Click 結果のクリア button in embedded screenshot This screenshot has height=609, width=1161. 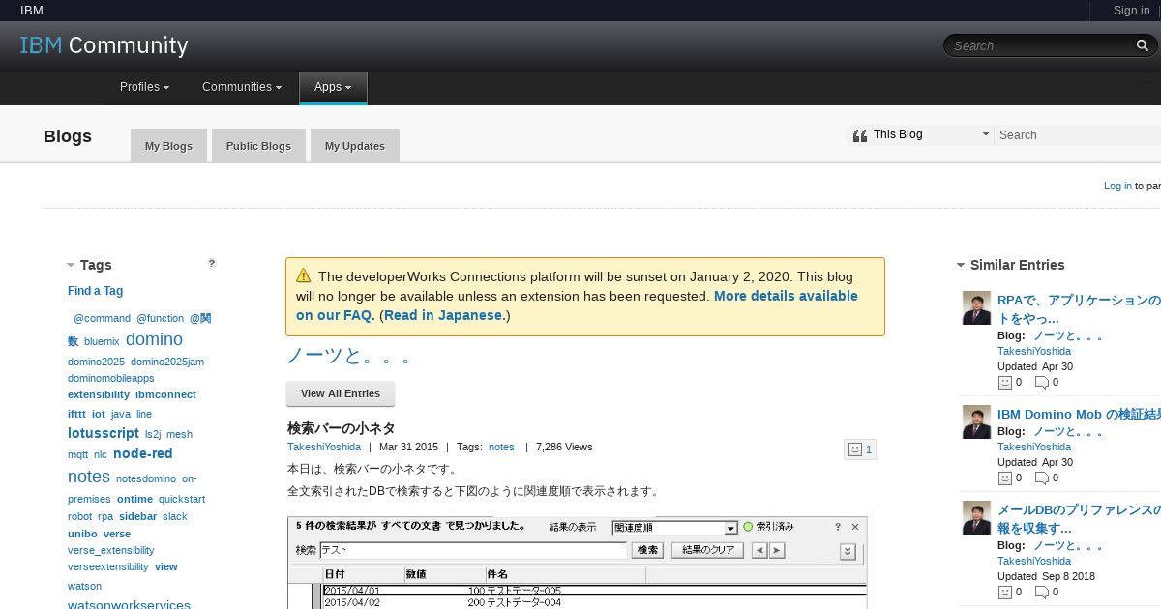(x=708, y=550)
